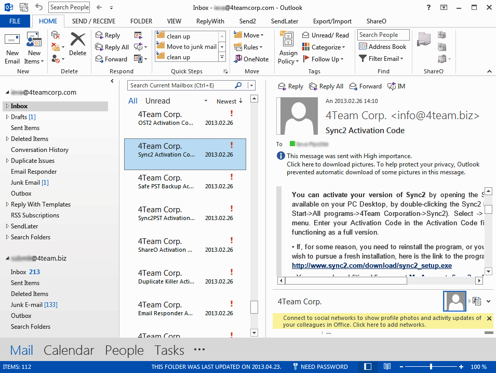Click the search magnifier in Search Current Mailbox

click(238, 85)
